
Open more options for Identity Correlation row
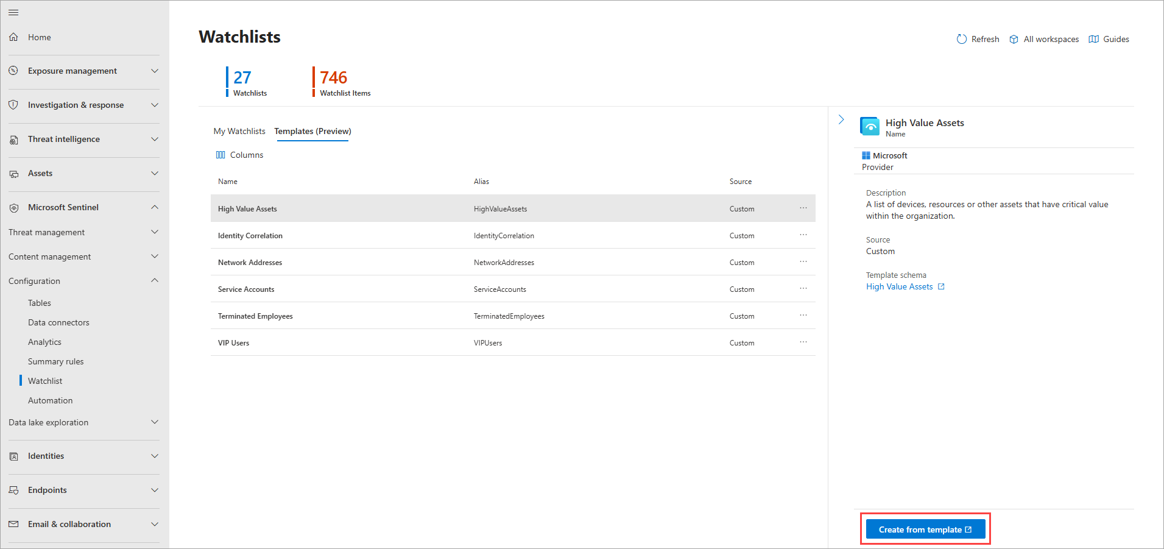point(803,235)
